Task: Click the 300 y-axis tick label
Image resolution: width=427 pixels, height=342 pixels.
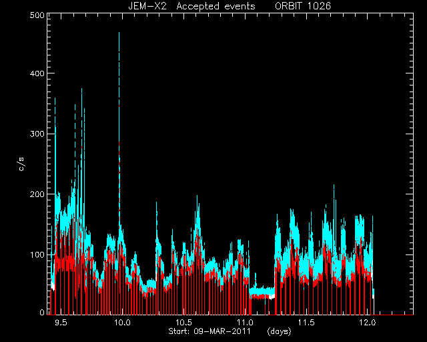Action: pos(37,134)
